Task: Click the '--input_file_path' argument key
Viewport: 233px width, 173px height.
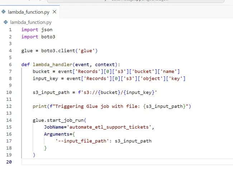Action: (x=82, y=141)
